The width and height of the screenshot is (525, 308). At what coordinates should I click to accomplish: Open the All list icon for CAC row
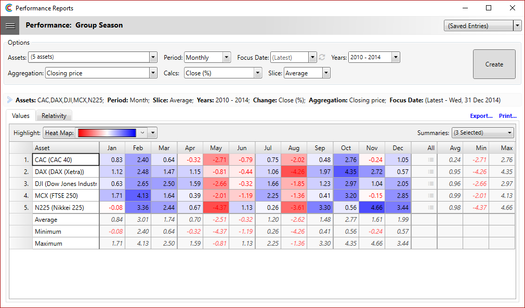tap(430, 160)
